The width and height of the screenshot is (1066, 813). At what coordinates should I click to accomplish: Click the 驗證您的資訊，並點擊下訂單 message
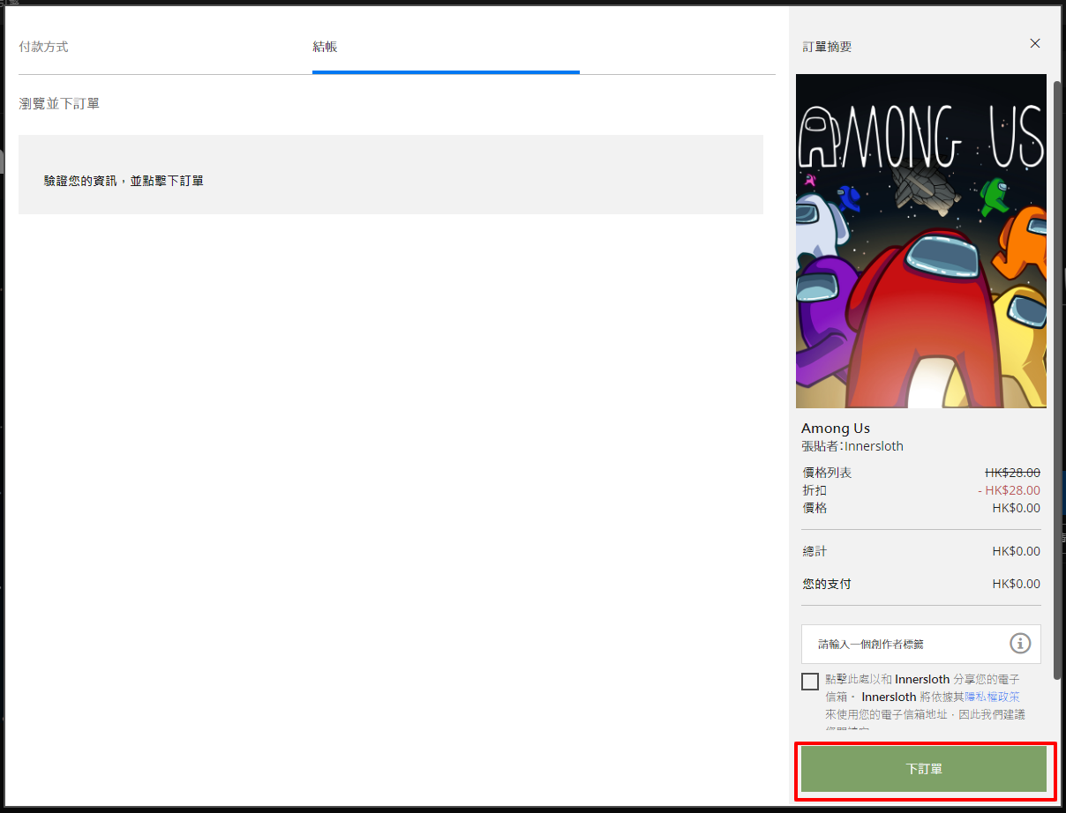click(124, 181)
